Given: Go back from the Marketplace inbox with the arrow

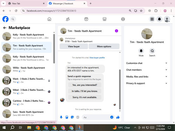Looking at the screenshot, I should point(5,28).
